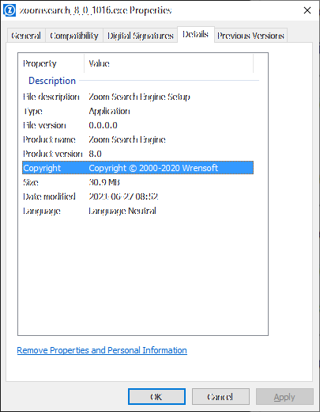Select the highlighted Copyright property label
Viewport: 320px width, 412px height.
click(42, 168)
